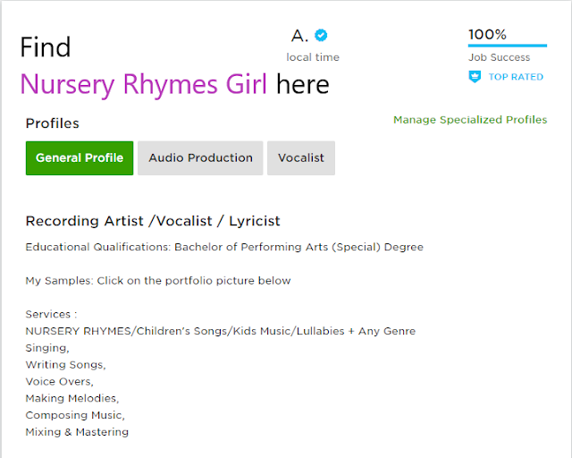Open Manage Specialized Profiles link
Viewport: 572px width, 458px height.
point(470,120)
